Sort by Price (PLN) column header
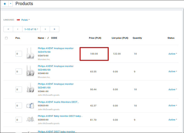The width and height of the screenshot is (184, 133). [x=95, y=38]
